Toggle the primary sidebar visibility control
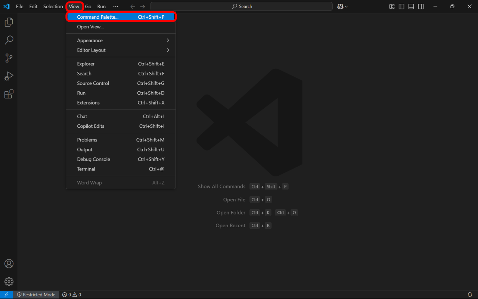This screenshot has height=299, width=478. coord(401,6)
